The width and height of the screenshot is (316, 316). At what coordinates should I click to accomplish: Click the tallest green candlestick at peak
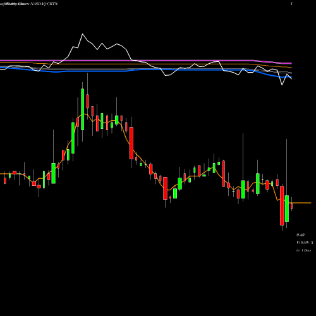click(82, 109)
